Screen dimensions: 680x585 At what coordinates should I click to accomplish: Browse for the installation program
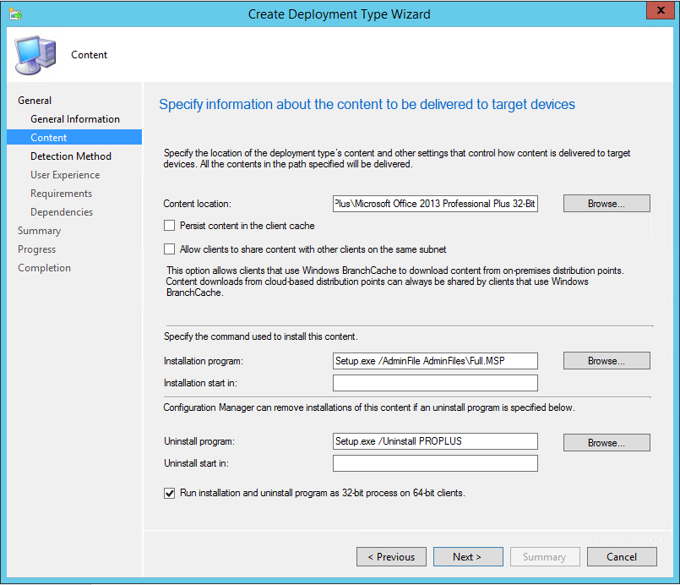607,361
